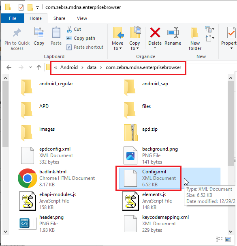Screen dimensions: 237x246
Task: Click file list scroll down arrow
Action: (x=231, y=231)
